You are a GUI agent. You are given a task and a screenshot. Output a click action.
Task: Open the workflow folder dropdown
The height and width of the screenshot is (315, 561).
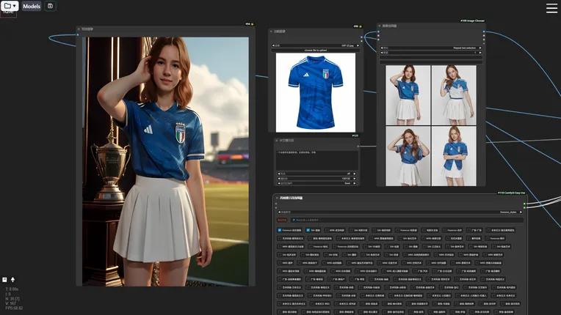coord(10,6)
